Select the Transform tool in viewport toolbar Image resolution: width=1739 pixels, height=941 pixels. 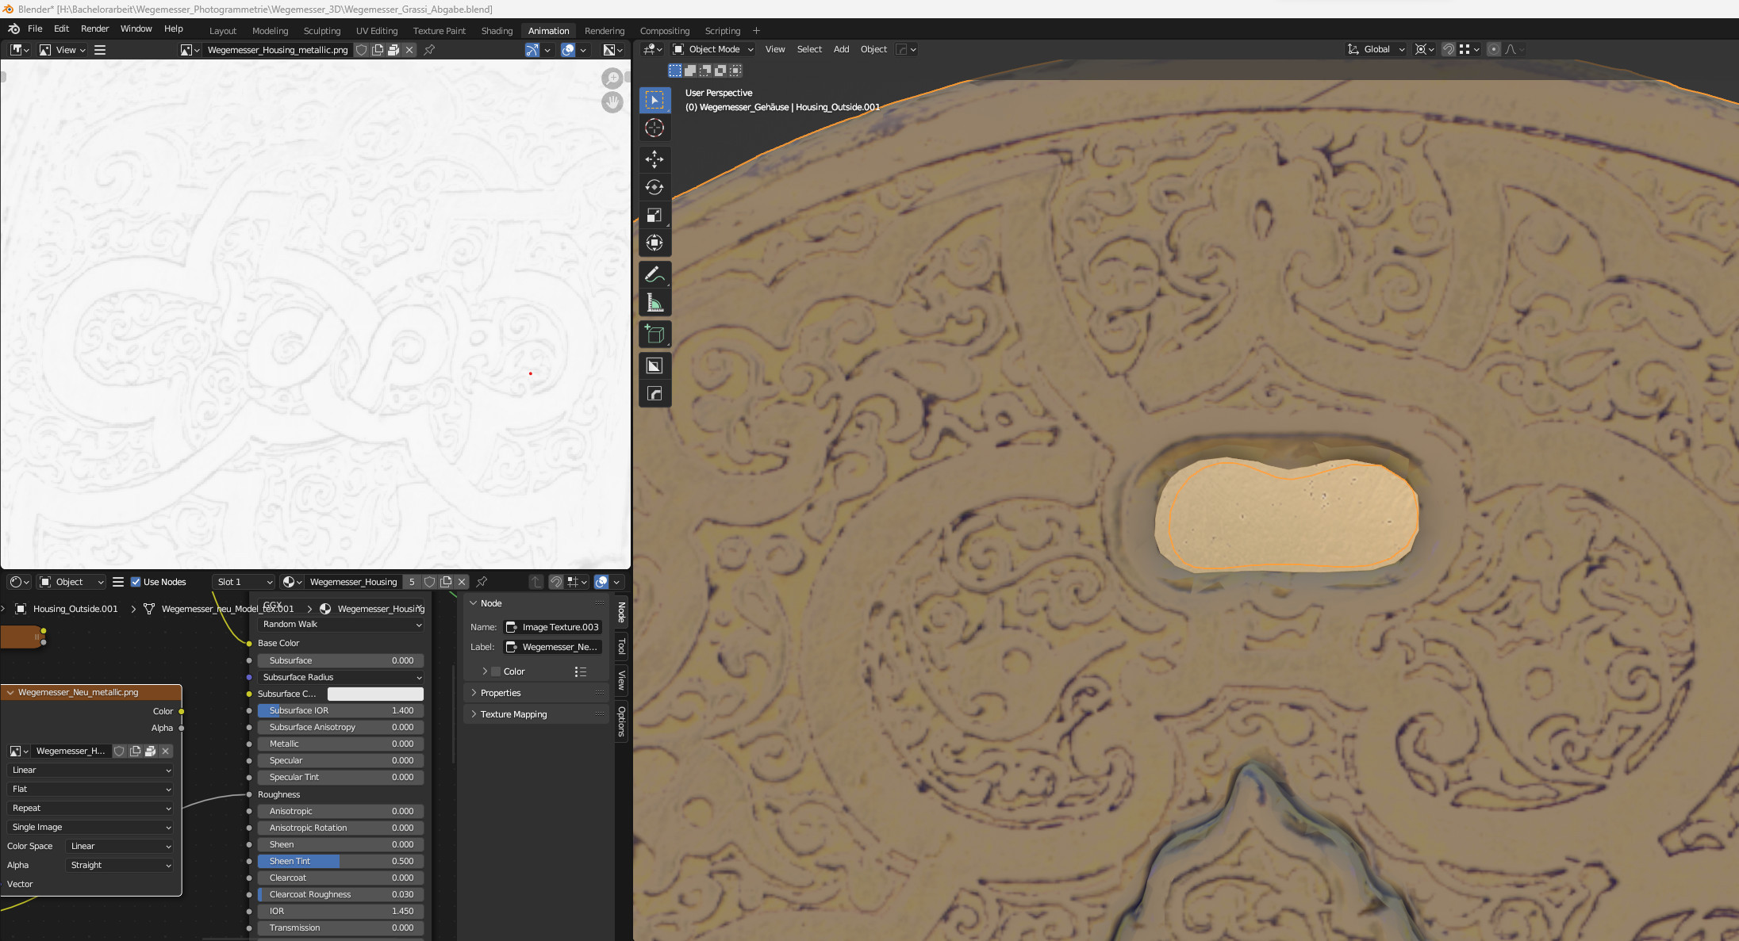pos(655,243)
